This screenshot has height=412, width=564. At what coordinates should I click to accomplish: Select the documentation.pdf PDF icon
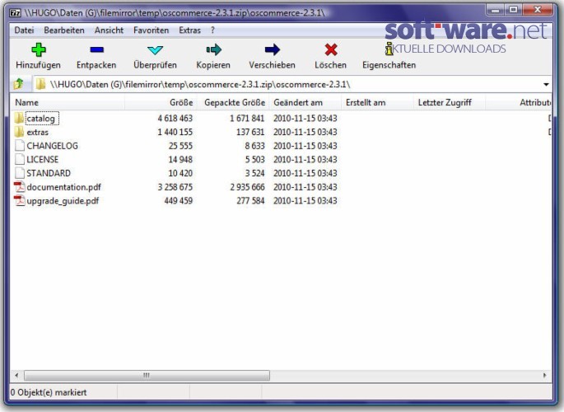20,187
